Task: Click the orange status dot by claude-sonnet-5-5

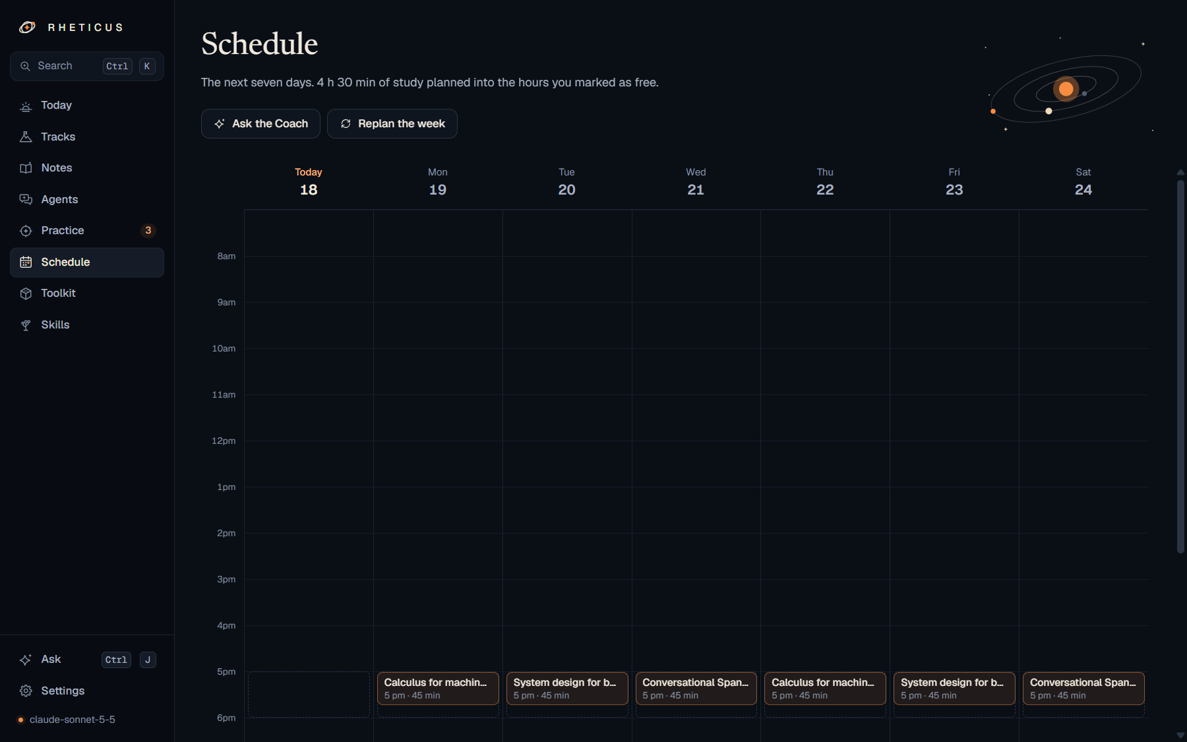Action: (21, 720)
